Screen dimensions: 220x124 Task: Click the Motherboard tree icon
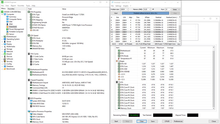(5, 37)
